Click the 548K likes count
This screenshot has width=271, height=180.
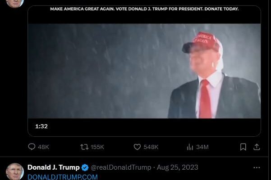click(151, 147)
